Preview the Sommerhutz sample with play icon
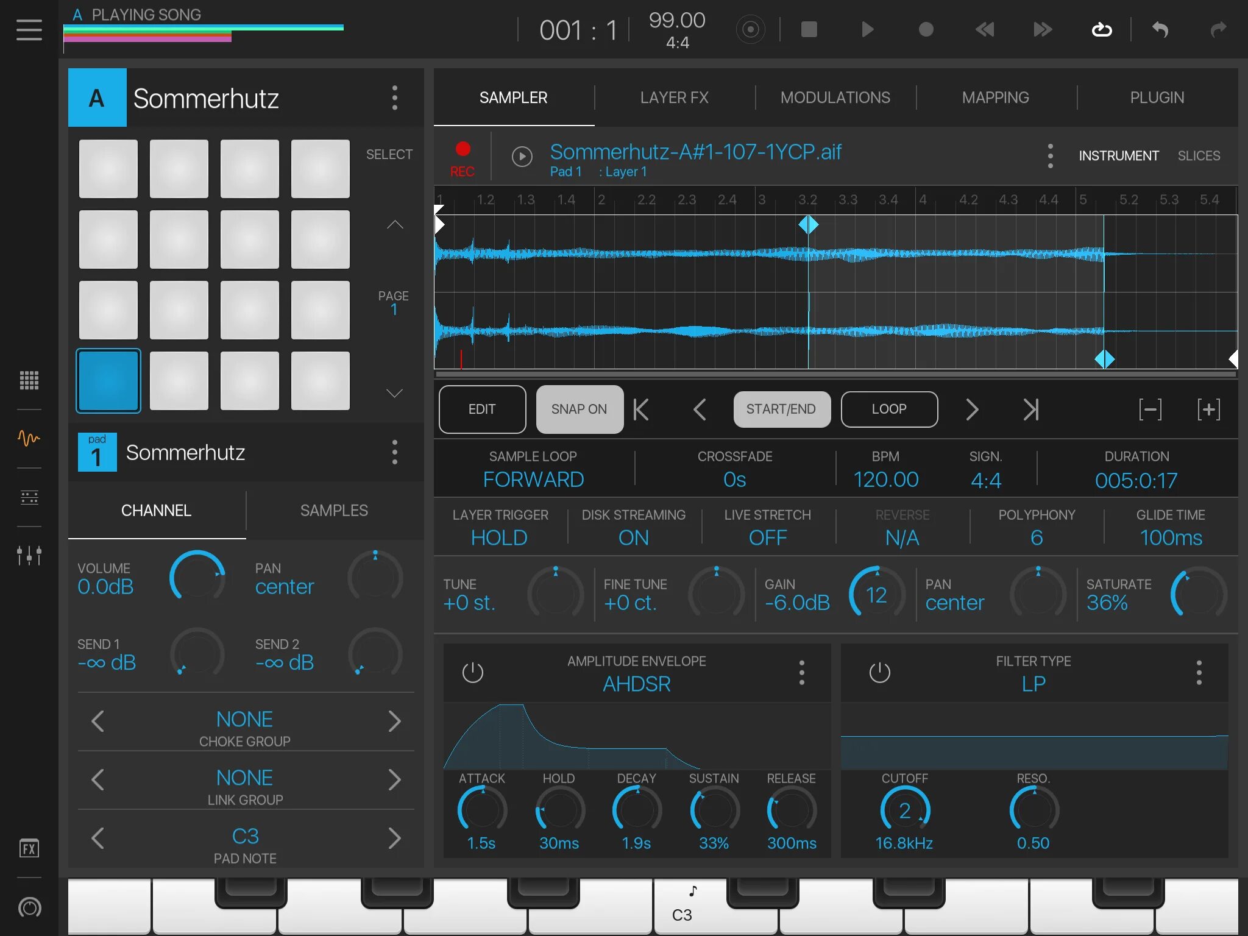The height and width of the screenshot is (936, 1248). (x=522, y=157)
